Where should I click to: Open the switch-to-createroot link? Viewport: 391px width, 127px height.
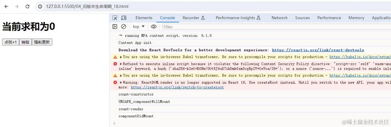pos(177,87)
